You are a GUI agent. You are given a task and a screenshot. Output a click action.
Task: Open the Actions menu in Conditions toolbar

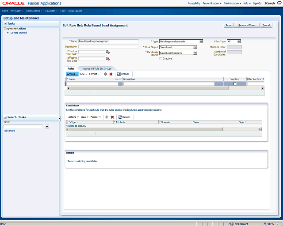pos(73,117)
